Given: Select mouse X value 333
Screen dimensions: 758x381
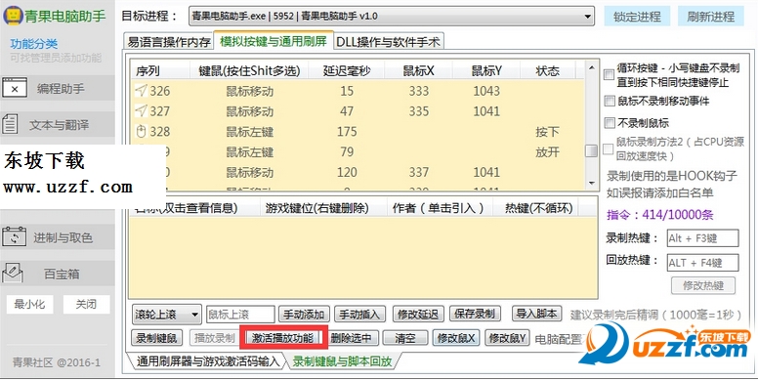Looking at the screenshot, I should (419, 91).
